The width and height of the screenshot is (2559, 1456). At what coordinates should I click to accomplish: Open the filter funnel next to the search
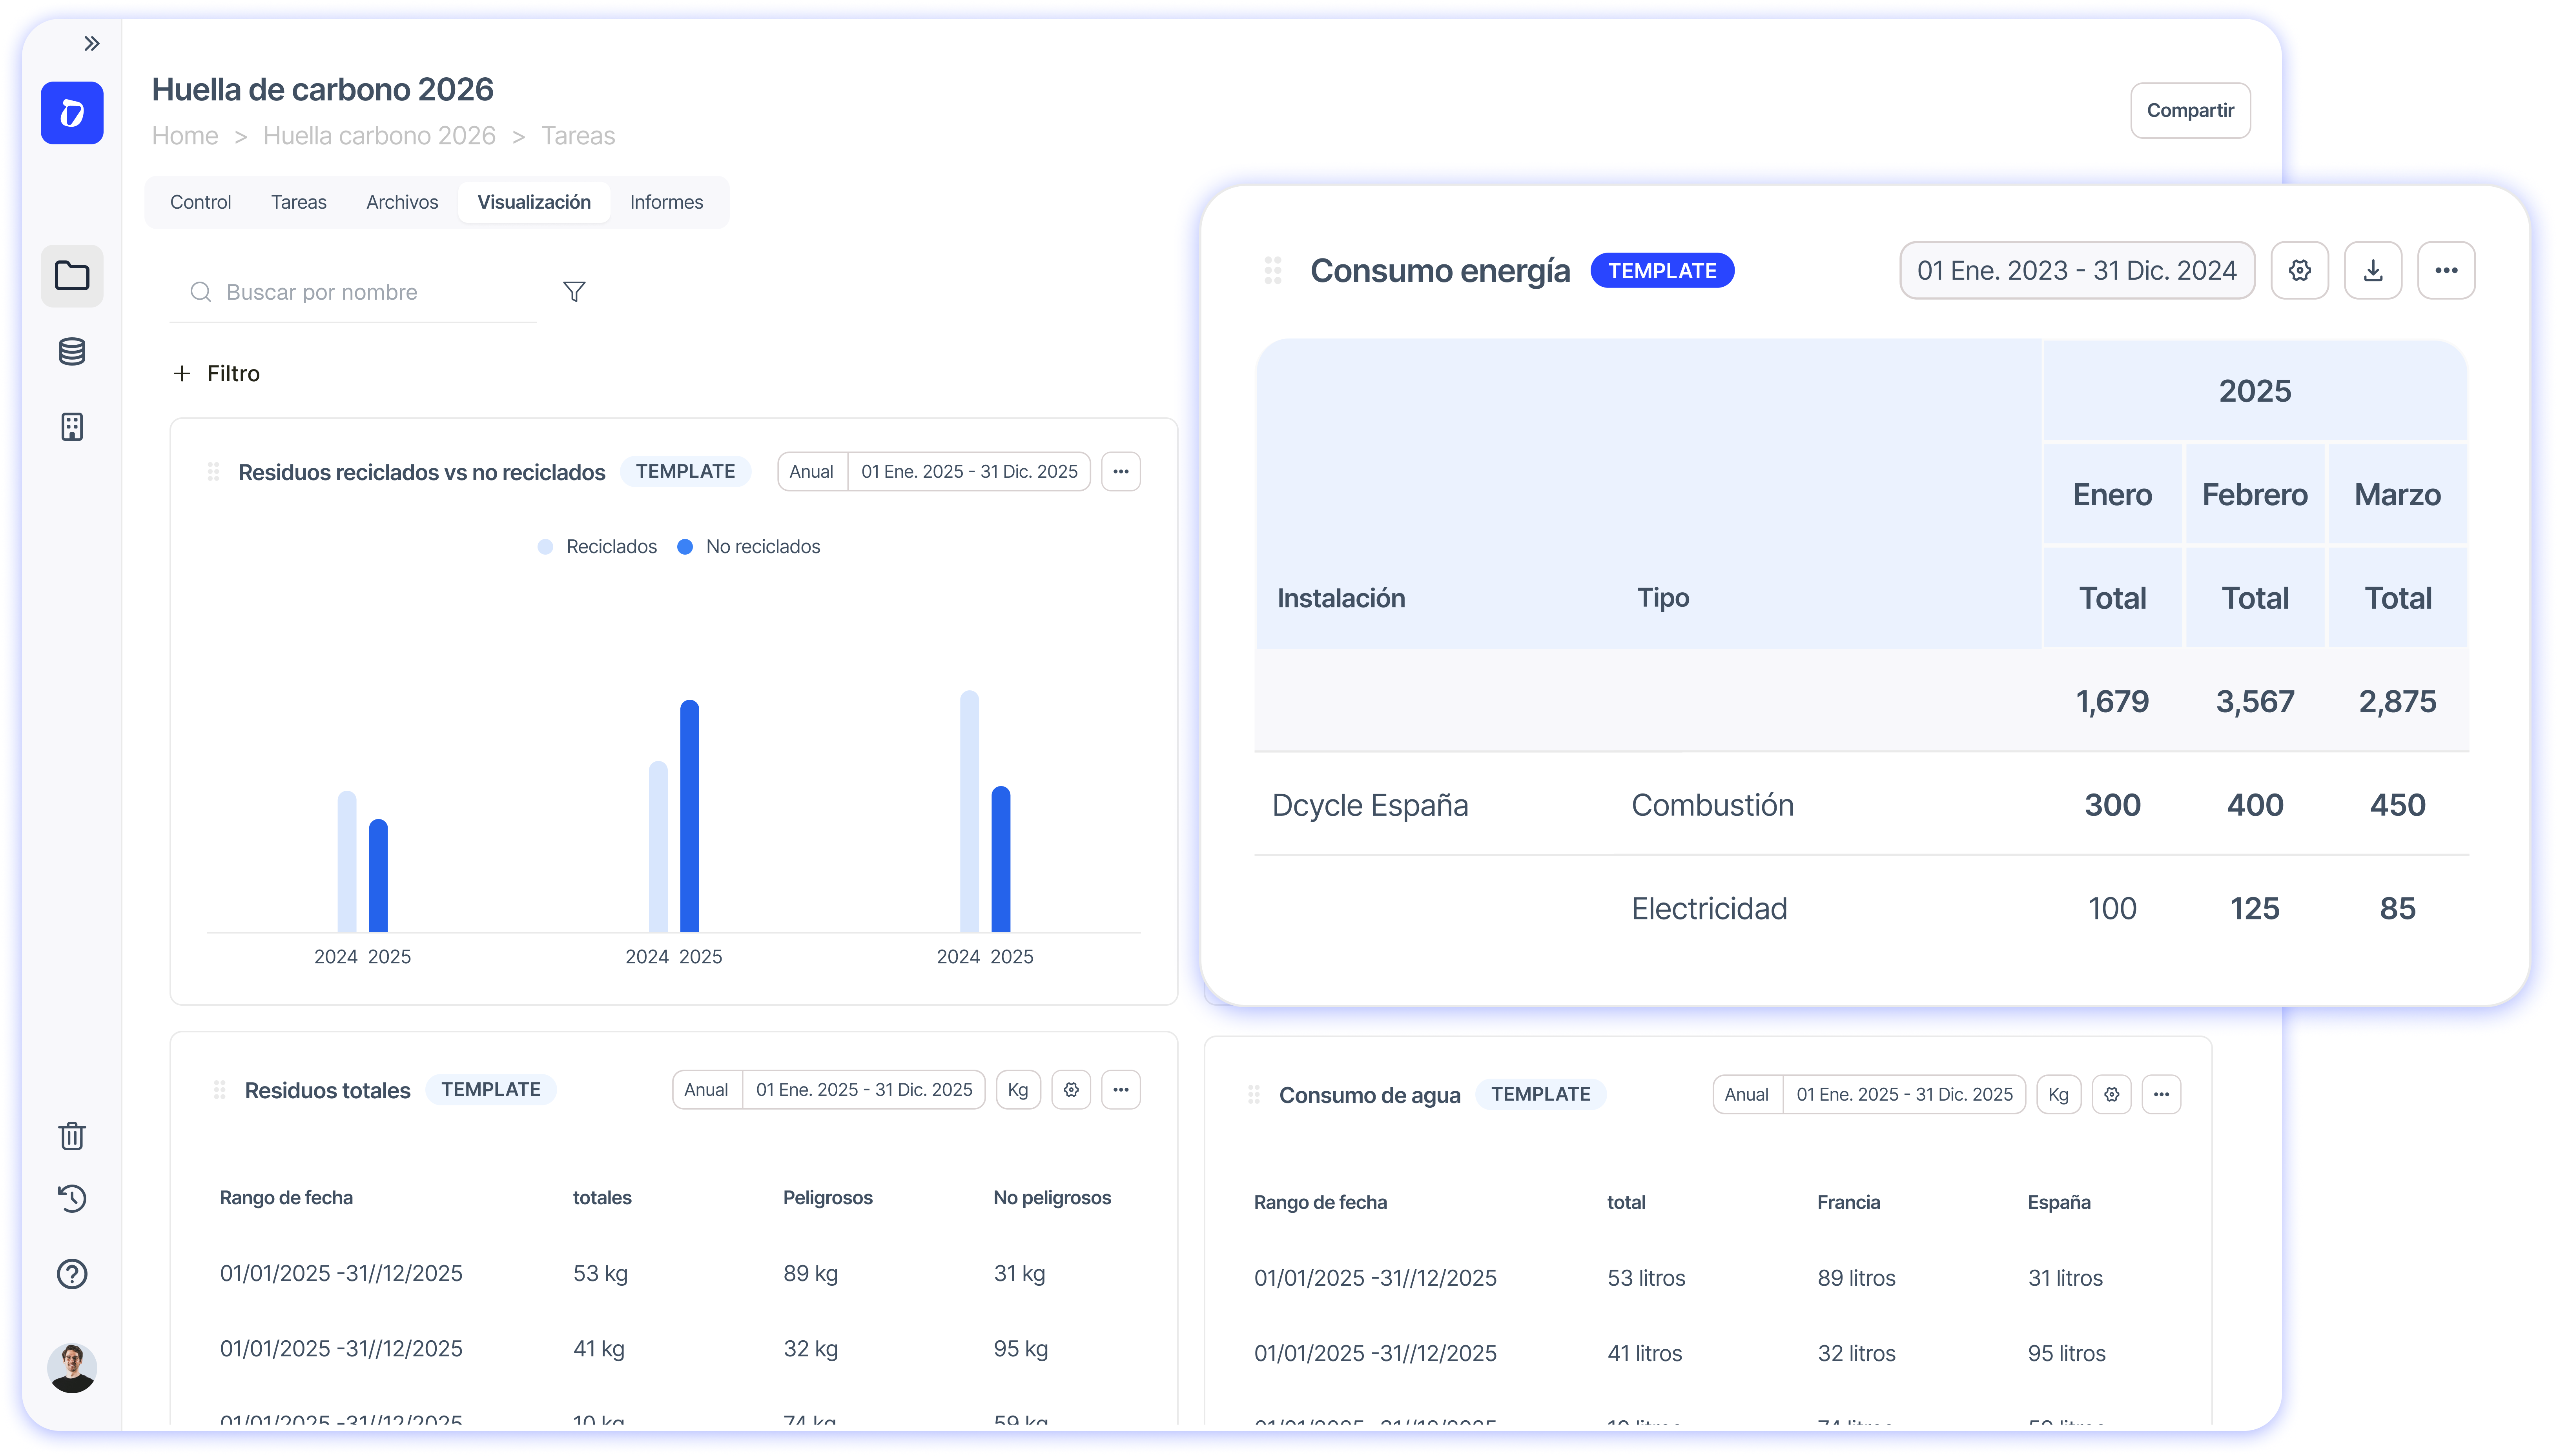(574, 291)
